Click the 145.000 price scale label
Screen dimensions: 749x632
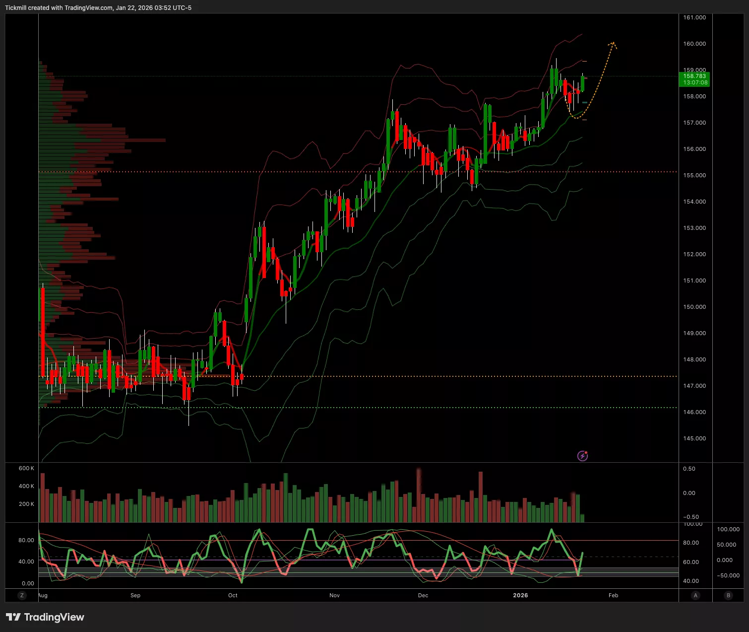(694, 438)
